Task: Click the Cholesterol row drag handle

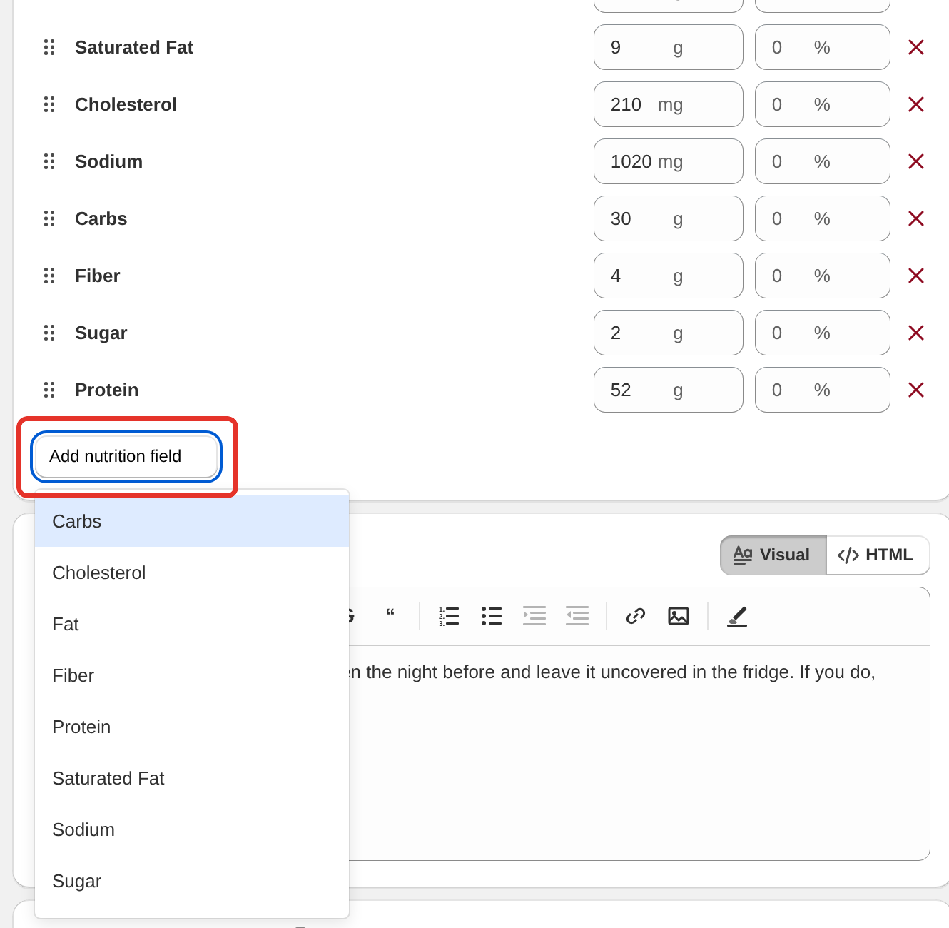Action: click(49, 104)
